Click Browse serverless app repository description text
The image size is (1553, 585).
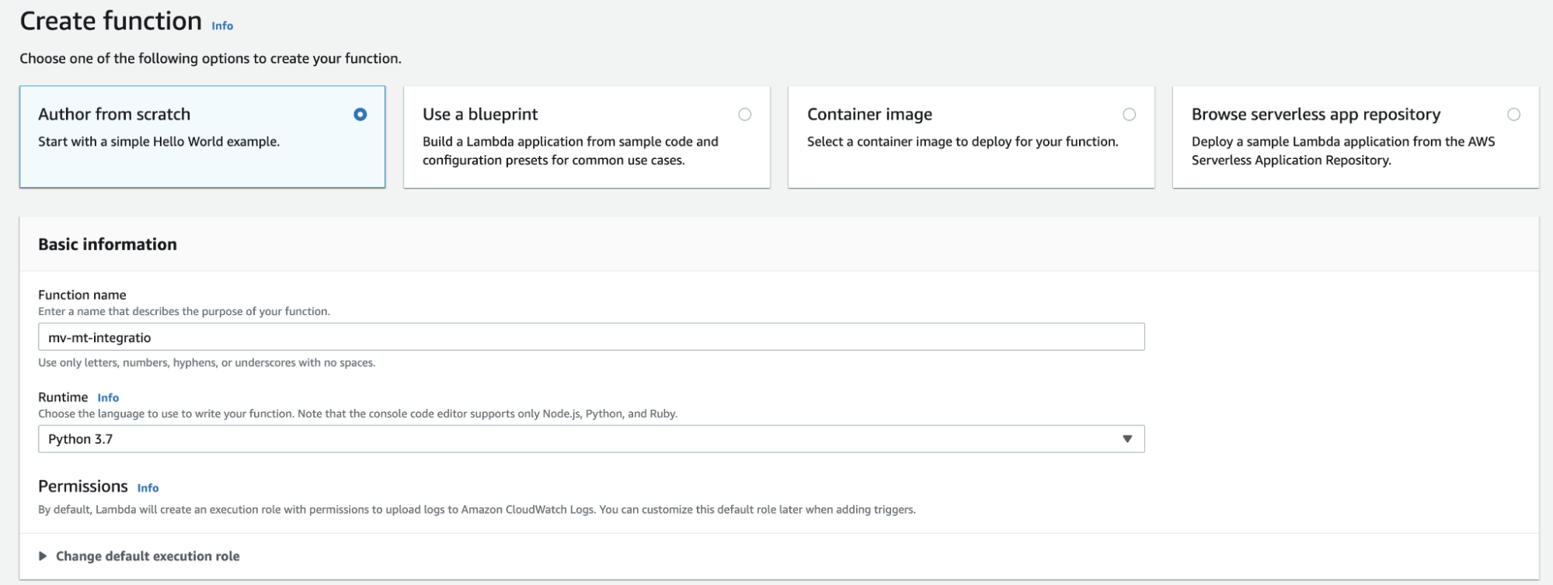1342,151
